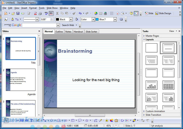The height and width of the screenshot is (129, 183).
Task: Switch to the Slide Sorter tab
Action: pyautogui.click(x=91, y=32)
